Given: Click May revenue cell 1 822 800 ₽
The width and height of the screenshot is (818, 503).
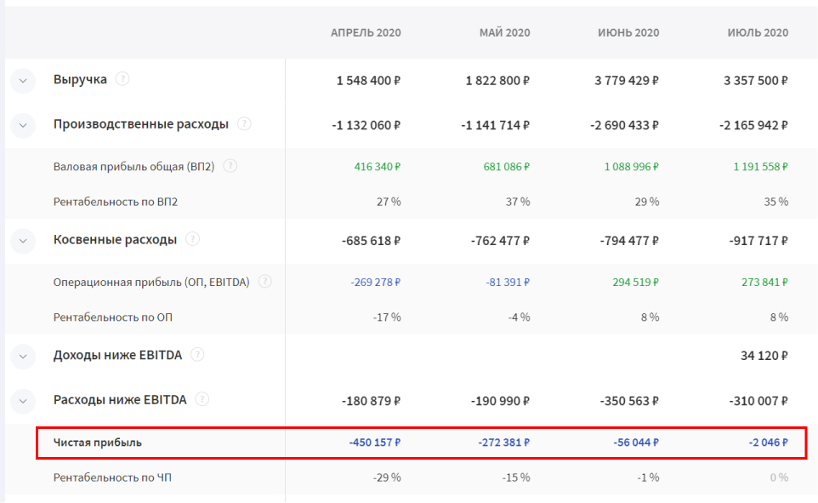Looking at the screenshot, I should (497, 81).
